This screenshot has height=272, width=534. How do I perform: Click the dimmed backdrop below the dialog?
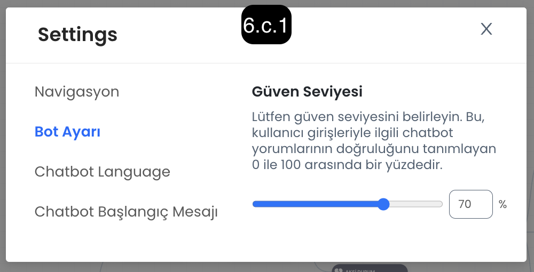pyautogui.click(x=170, y=267)
